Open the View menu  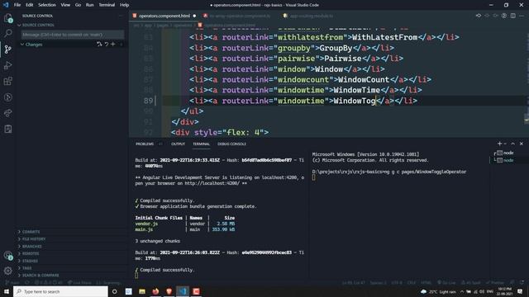point(65,5)
